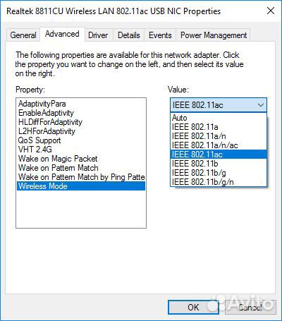The width and height of the screenshot is (282, 321).
Task: Choose the IEEE 802.11b option
Action: click(219, 164)
